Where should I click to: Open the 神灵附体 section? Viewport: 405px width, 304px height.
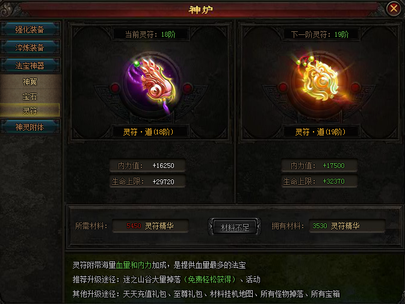coord(30,127)
